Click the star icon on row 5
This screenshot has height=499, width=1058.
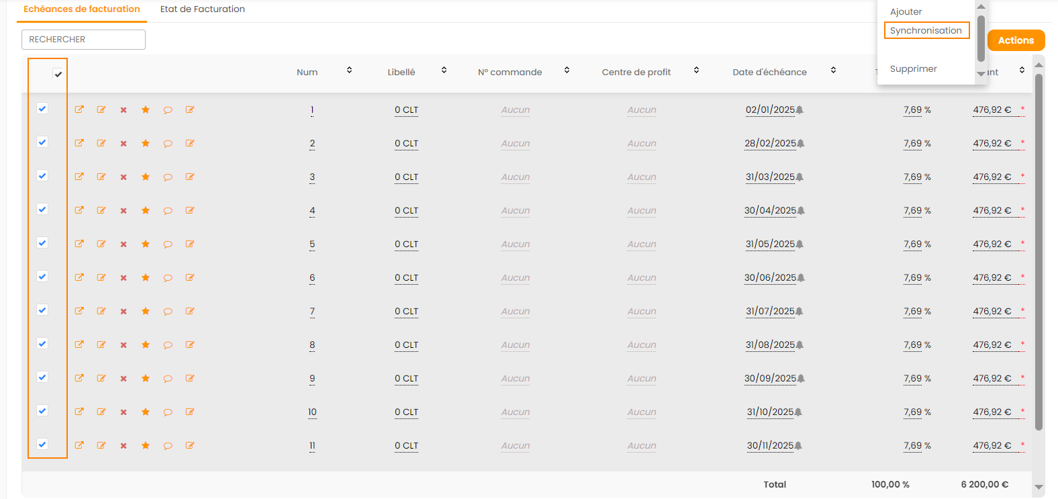click(x=146, y=244)
